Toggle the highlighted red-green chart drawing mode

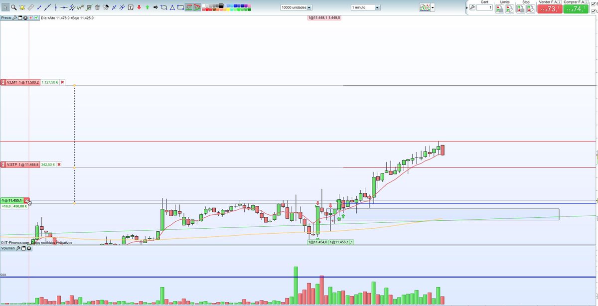189,7
